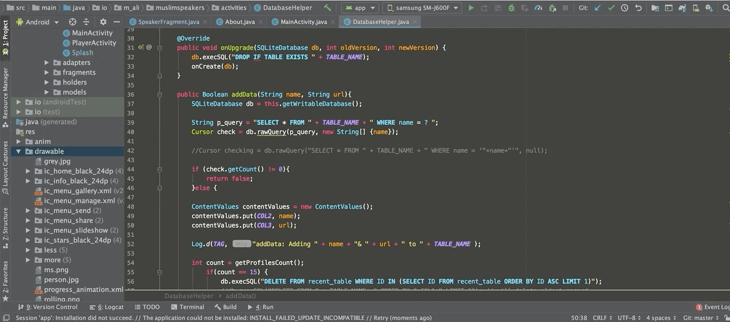This screenshot has width=730, height=322.
Task: Collapse the drawable folder
Action: (19, 151)
